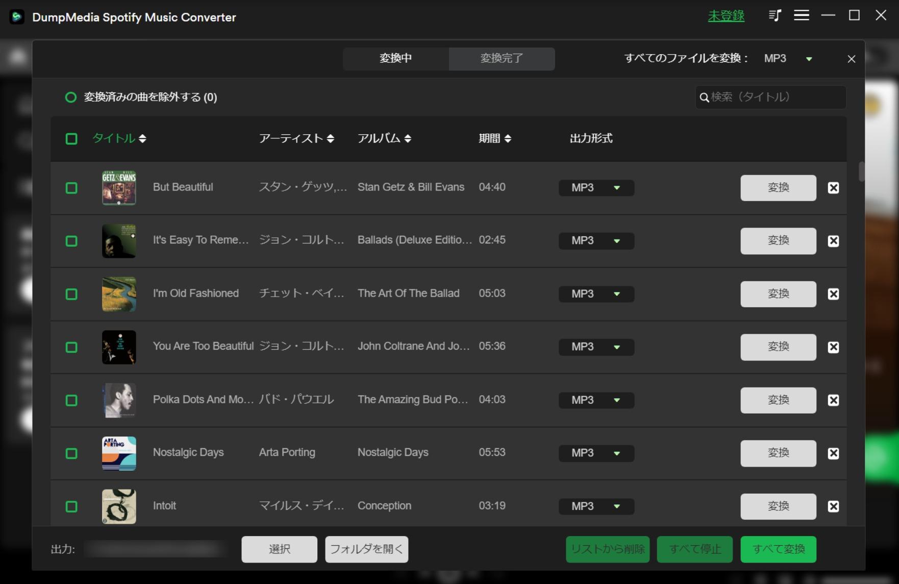The width and height of the screenshot is (899, 584).
Task: Convert the Polka Dots And Moonbeams track
Action: tap(778, 400)
